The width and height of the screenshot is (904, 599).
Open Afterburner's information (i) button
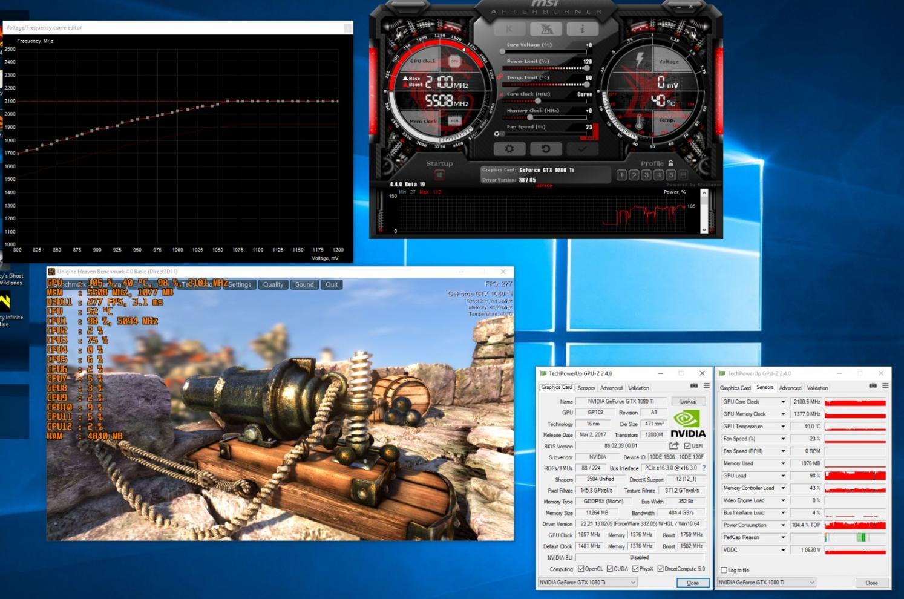point(582,28)
